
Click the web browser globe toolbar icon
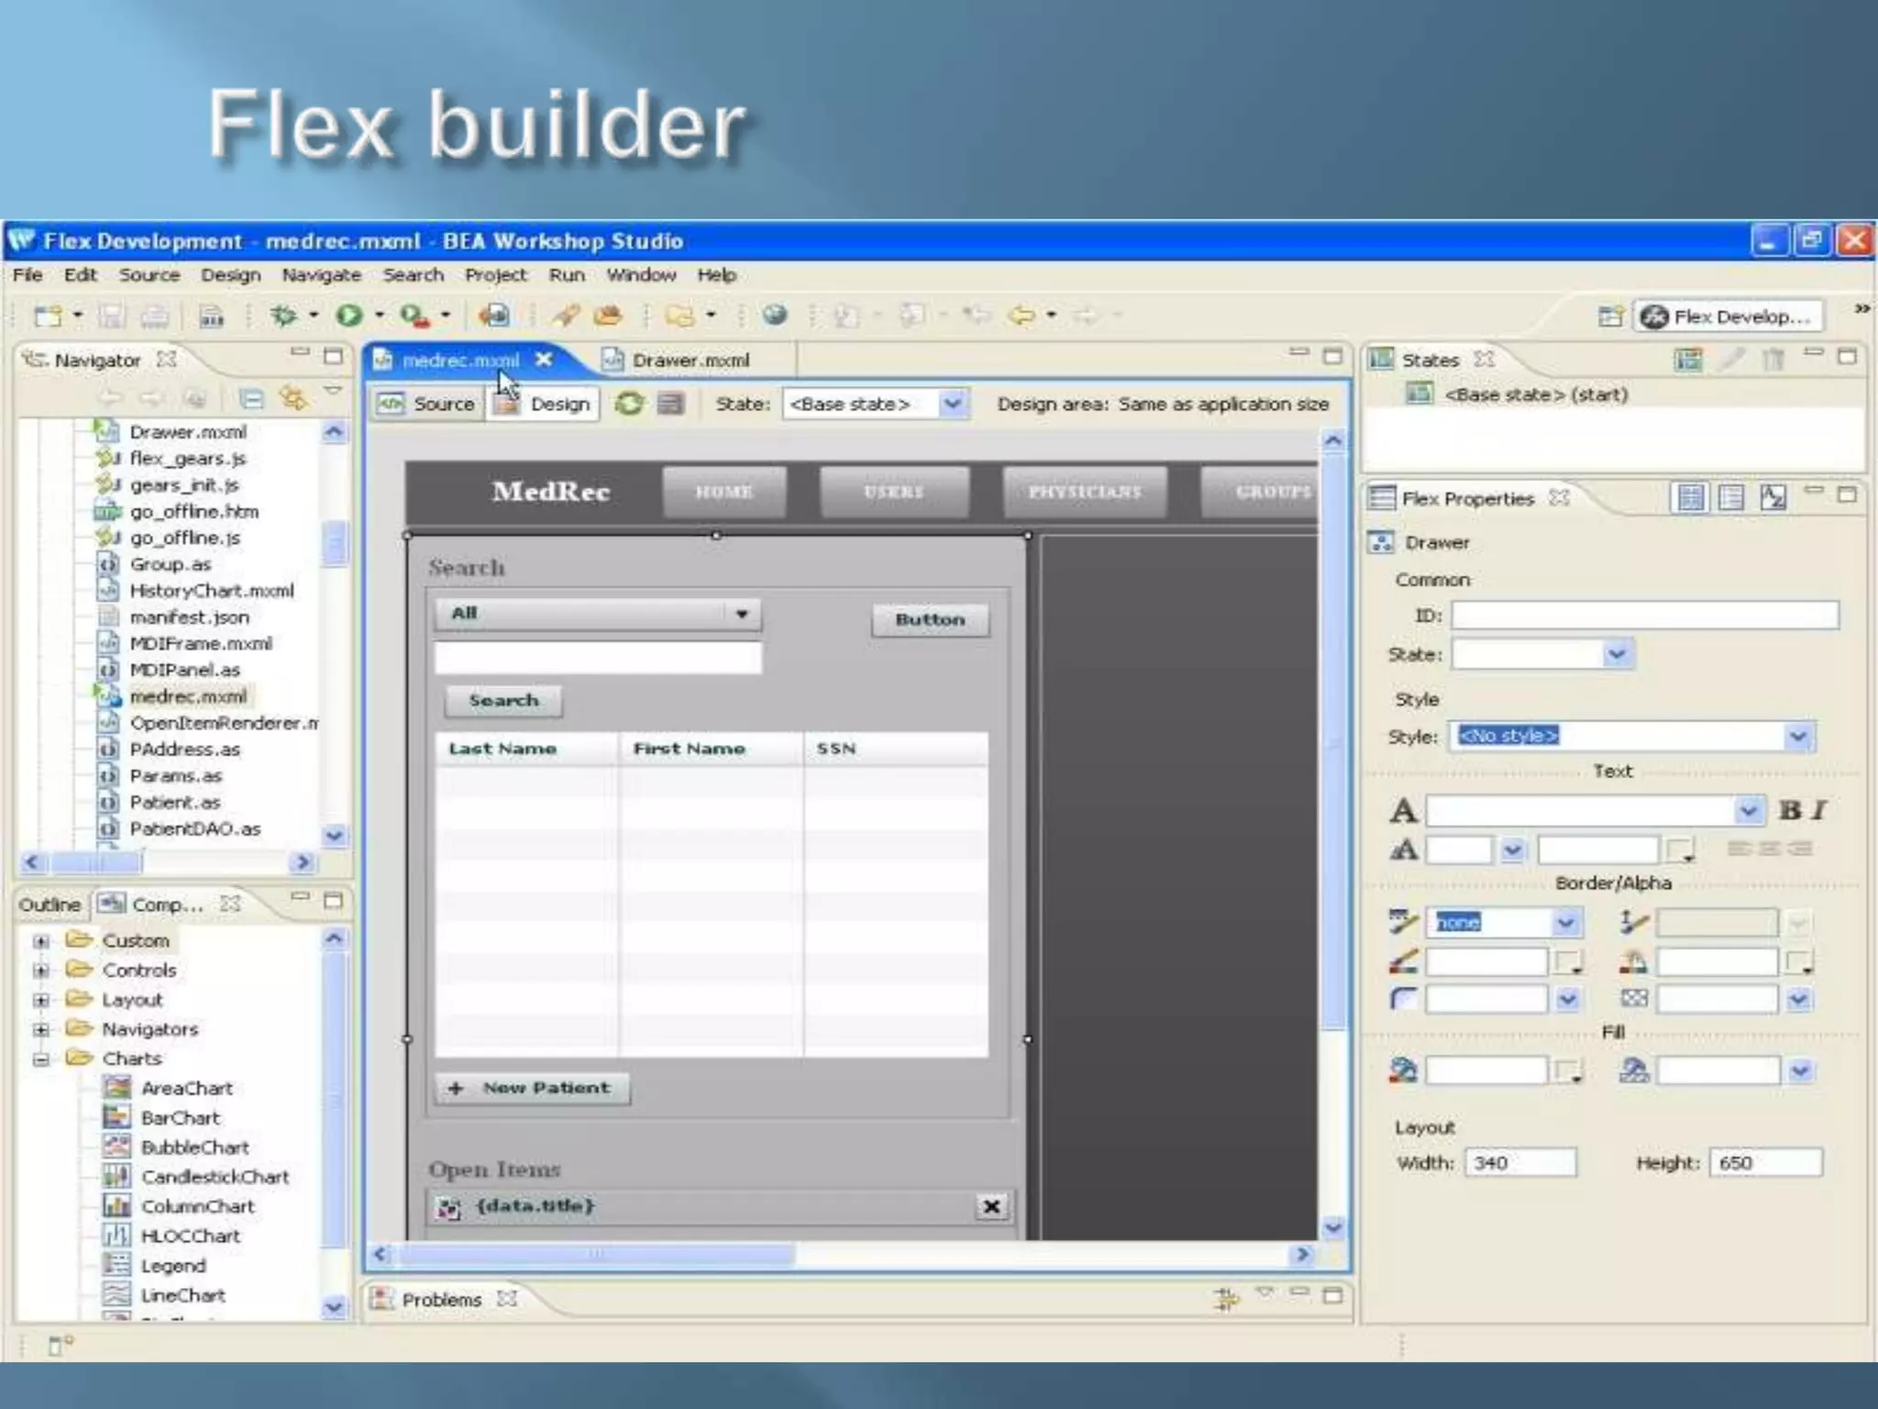tap(776, 316)
